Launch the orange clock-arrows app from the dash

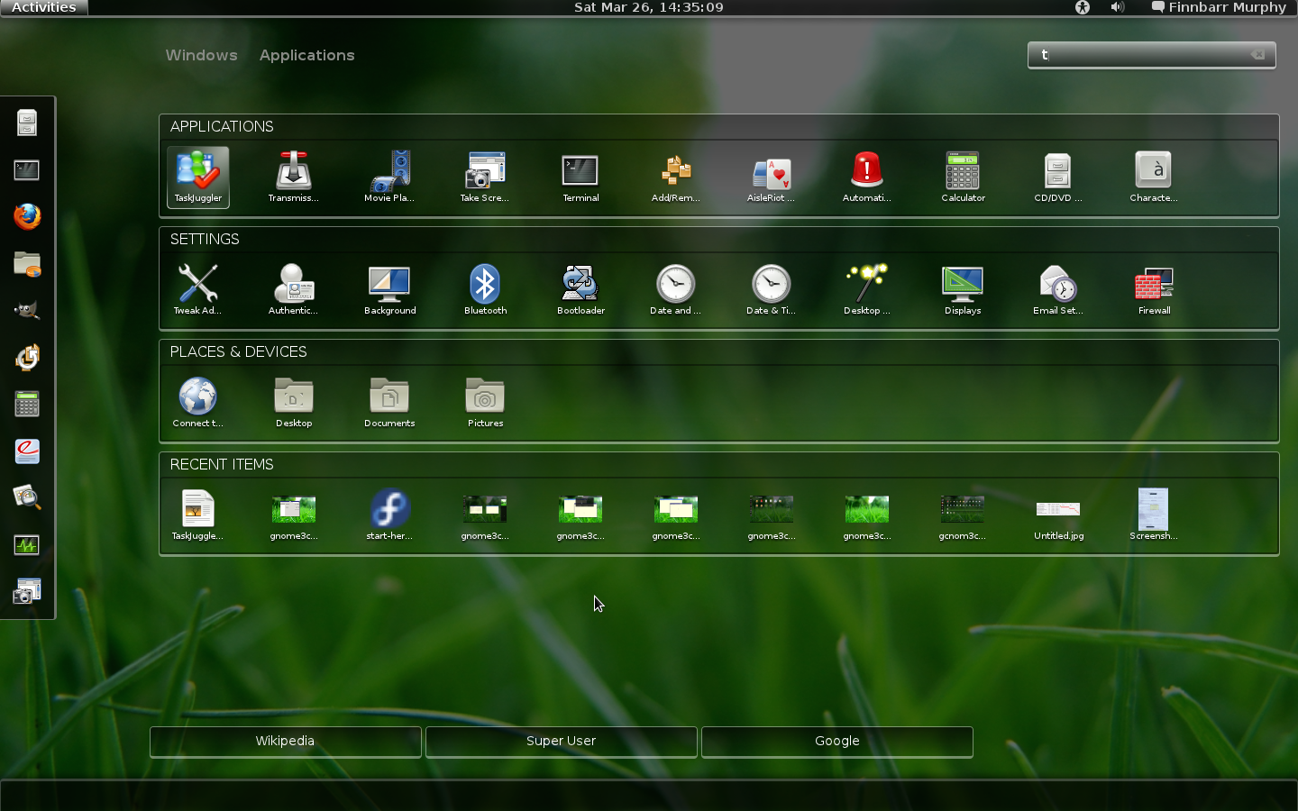coord(27,357)
